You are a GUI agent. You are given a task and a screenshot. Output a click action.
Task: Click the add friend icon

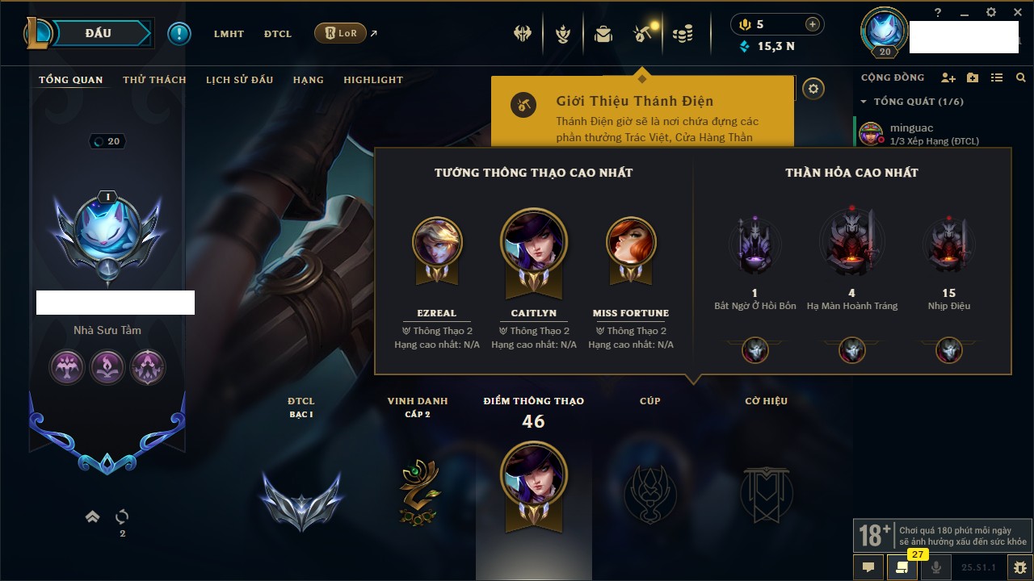pos(948,77)
